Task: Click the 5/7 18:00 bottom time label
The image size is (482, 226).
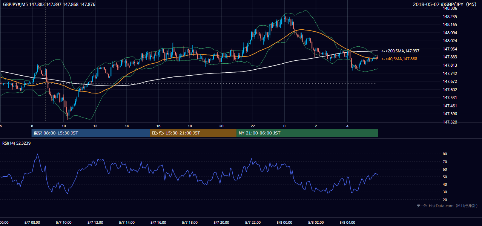Action: point(190,223)
